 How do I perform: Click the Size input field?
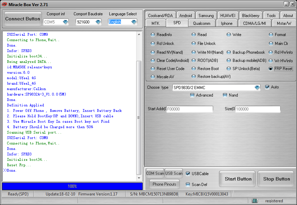coord(258,109)
